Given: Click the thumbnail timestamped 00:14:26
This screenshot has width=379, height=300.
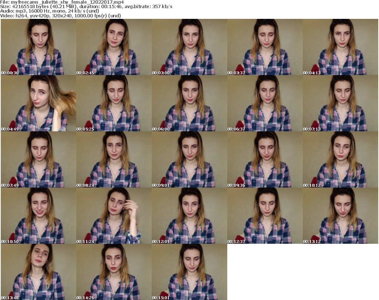Looking at the screenshot, I should tap(114, 272).
